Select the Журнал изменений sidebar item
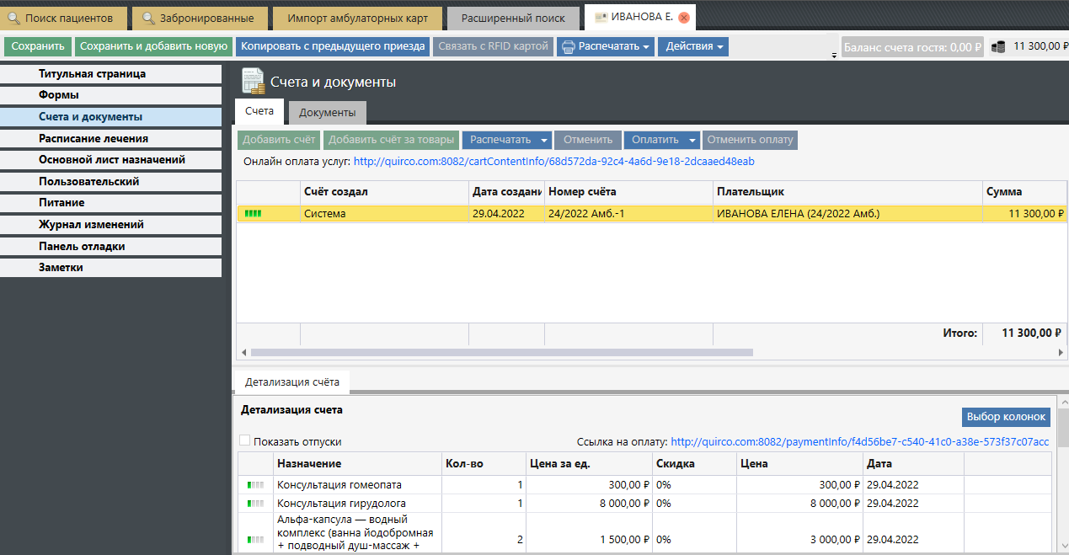 point(91,225)
